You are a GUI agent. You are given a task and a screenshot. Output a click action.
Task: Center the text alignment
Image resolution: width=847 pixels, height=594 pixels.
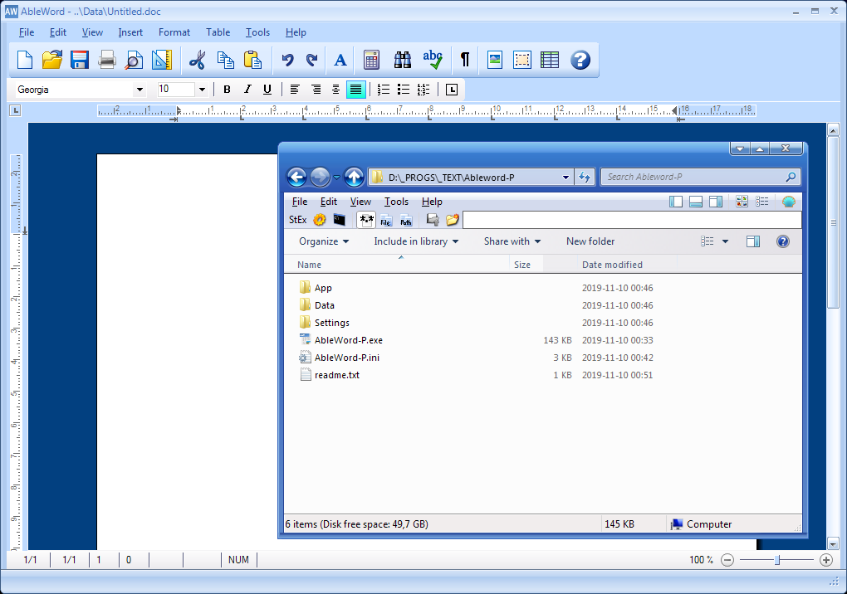click(x=335, y=90)
